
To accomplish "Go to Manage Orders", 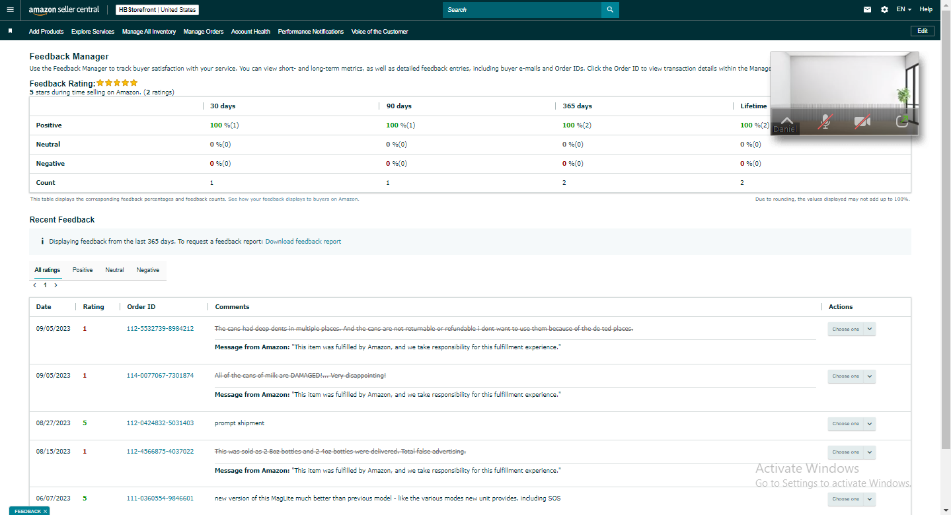I will click(204, 32).
